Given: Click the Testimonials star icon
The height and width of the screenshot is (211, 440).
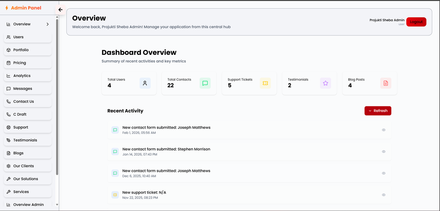Looking at the screenshot, I should [x=326, y=83].
